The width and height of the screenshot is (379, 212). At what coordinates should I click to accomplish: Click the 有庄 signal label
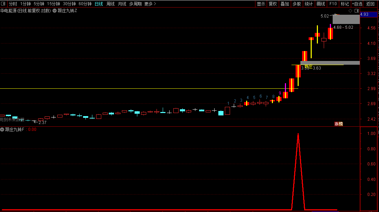tap(308, 66)
